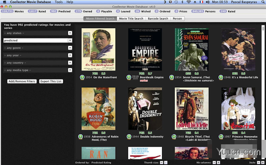Open Princess Mononoke poster thumbnail
The image size is (266, 165).
tap(238, 109)
